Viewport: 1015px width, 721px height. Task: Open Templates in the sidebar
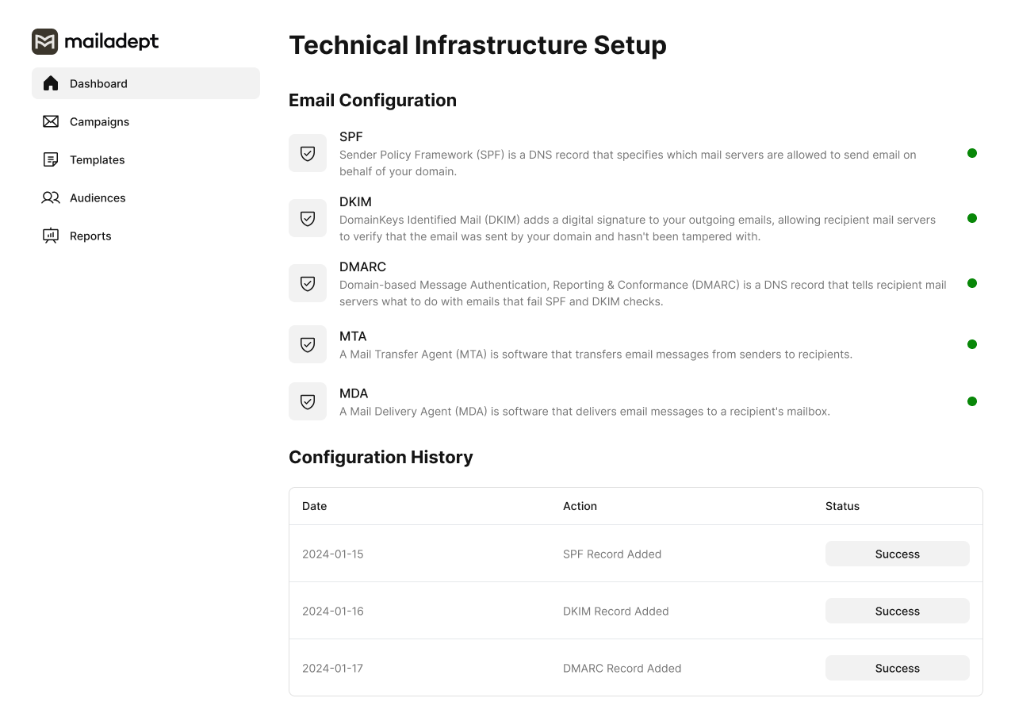tap(146, 159)
